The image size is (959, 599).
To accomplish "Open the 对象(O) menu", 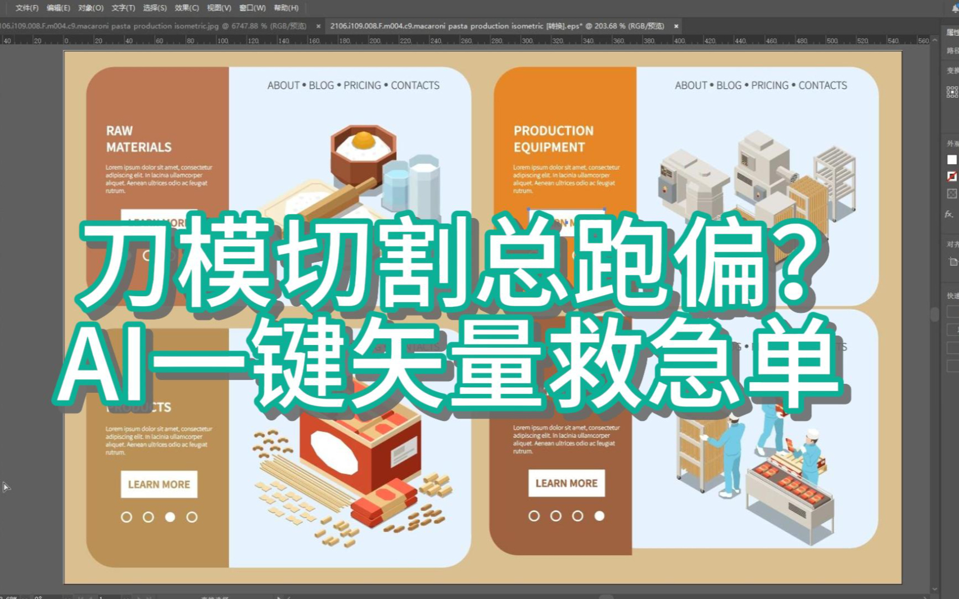I will tap(91, 8).
